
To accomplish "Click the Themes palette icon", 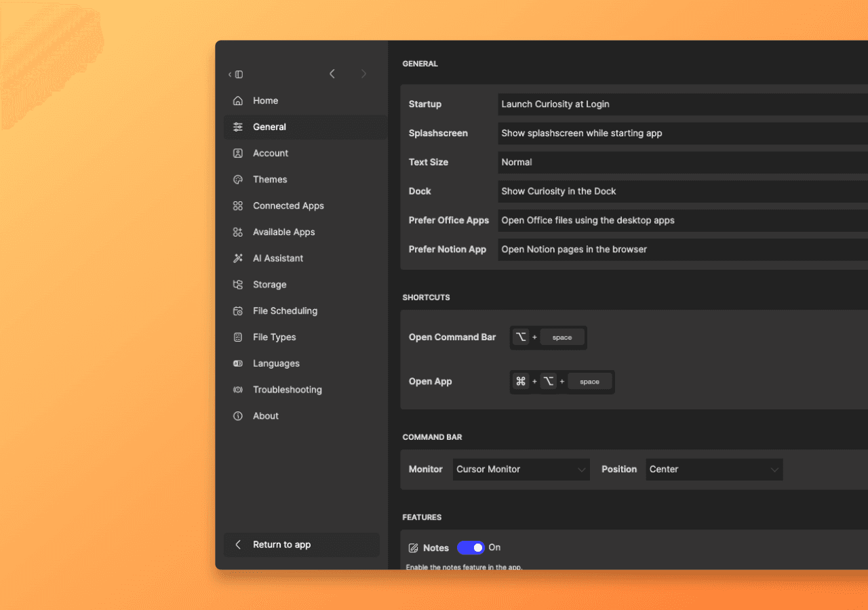I will point(238,180).
